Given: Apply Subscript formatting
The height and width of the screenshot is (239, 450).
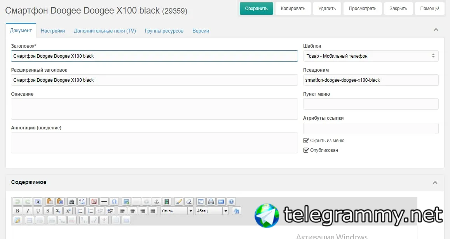Looking at the screenshot, I should click(58, 211).
